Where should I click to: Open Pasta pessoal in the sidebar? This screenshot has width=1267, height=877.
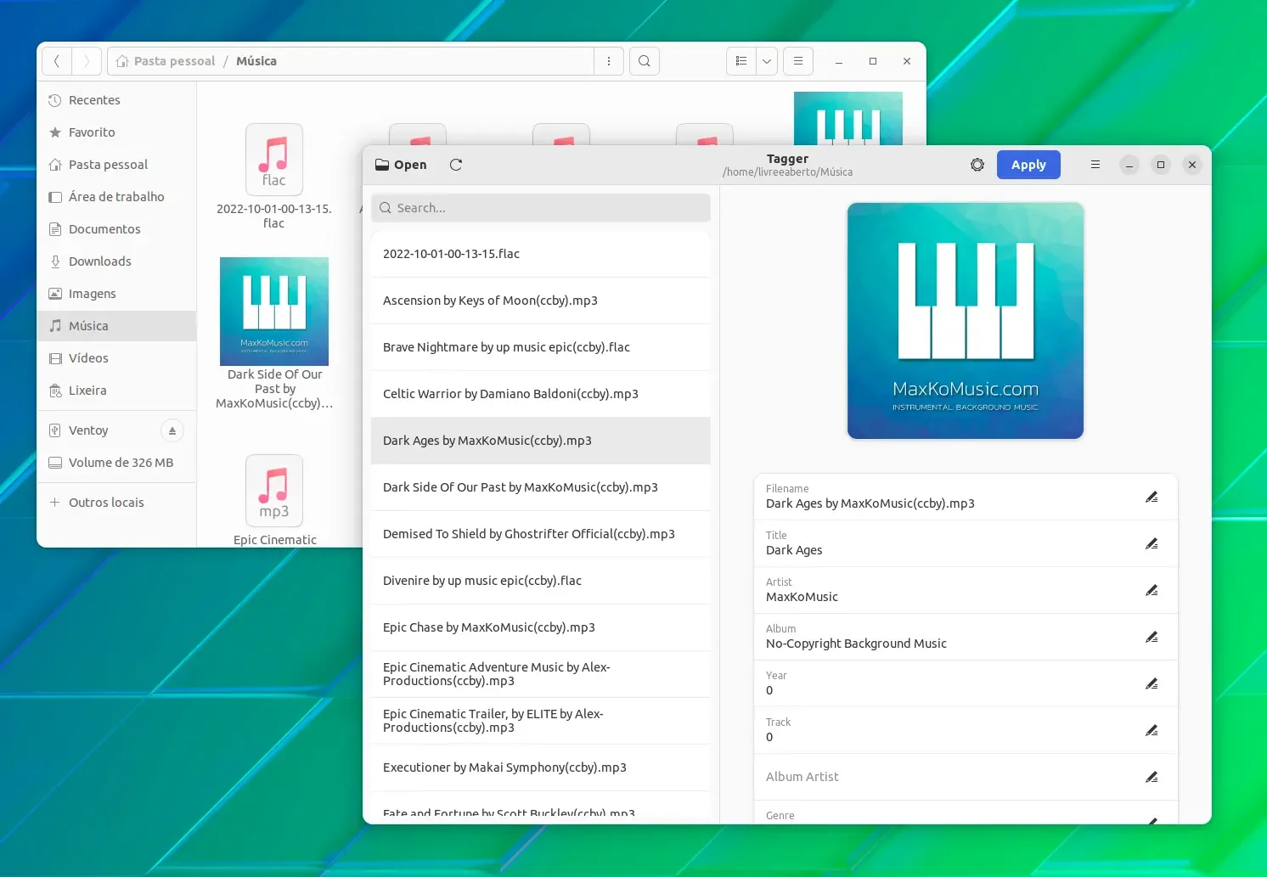click(x=117, y=165)
